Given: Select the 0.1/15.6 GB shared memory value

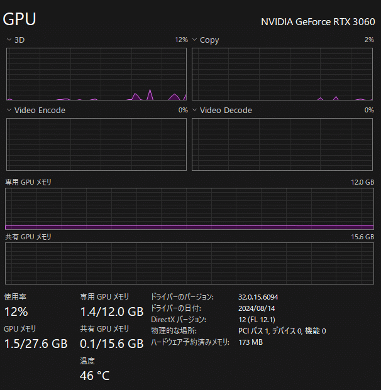Looking at the screenshot, I should tap(112, 344).
